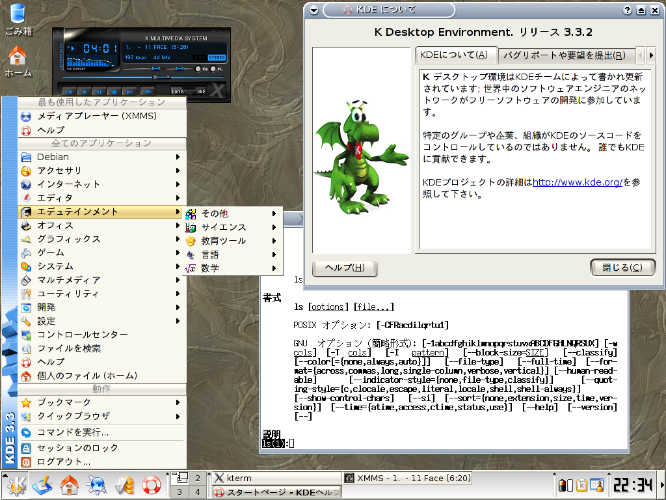Stop playback in XMMS
The width and height of the screenshot is (666, 500).
pyautogui.click(x=114, y=91)
